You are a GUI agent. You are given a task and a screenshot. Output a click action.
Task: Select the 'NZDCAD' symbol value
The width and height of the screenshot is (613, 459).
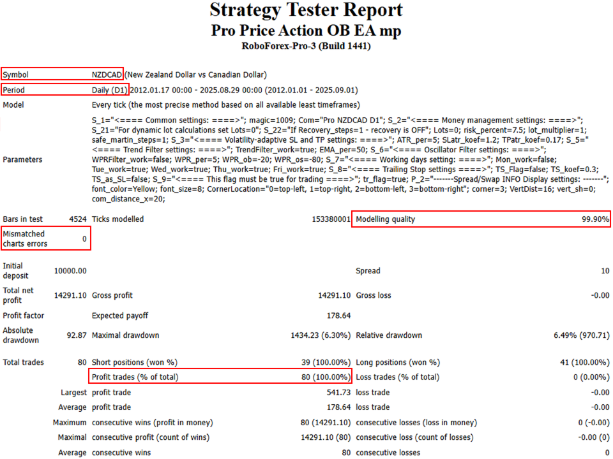click(x=107, y=75)
